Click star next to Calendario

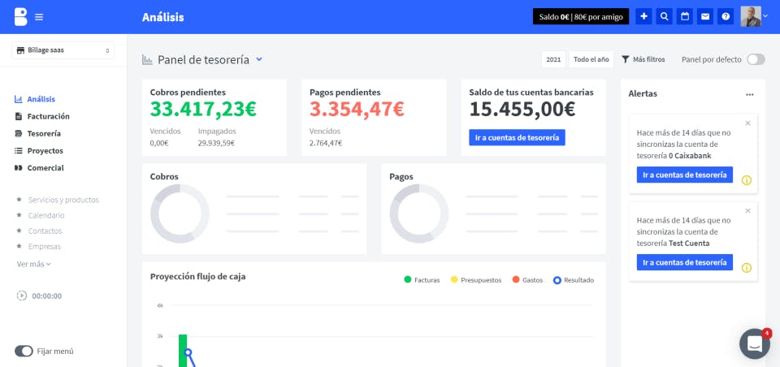point(19,215)
